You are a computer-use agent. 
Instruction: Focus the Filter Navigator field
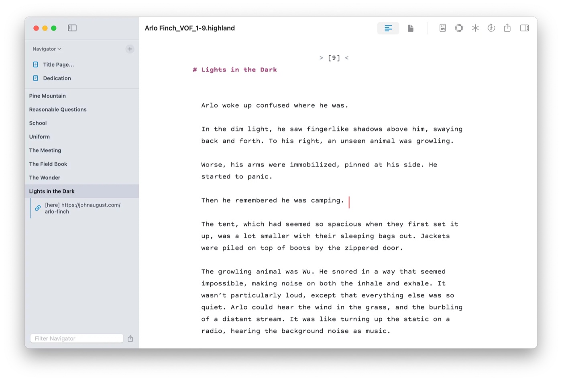coord(77,339)
